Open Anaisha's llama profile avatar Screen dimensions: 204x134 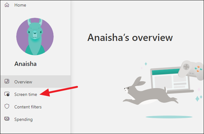pos(35,37)
